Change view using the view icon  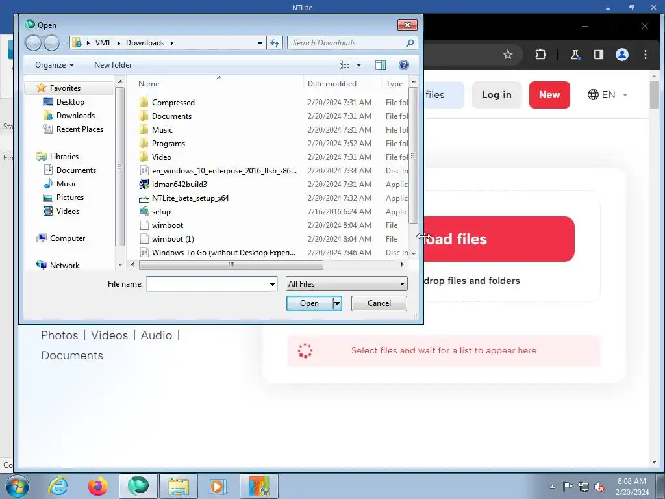344,65
